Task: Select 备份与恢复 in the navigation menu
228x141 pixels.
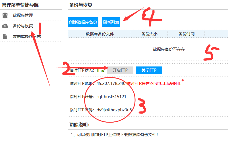Action: [23, 26]
